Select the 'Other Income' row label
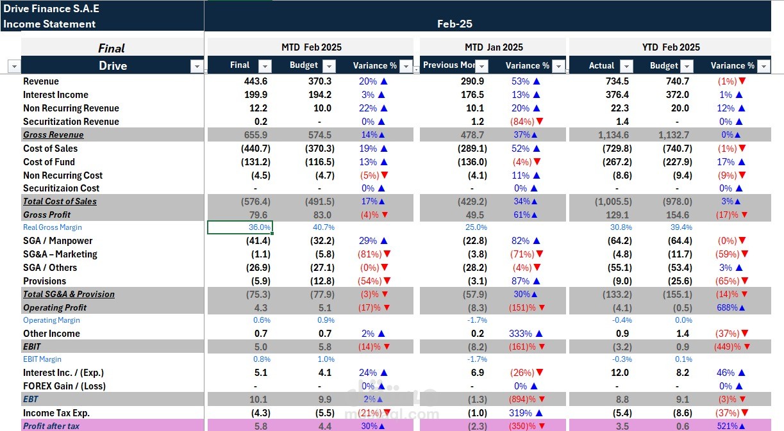784x431 pixels. 51,334
